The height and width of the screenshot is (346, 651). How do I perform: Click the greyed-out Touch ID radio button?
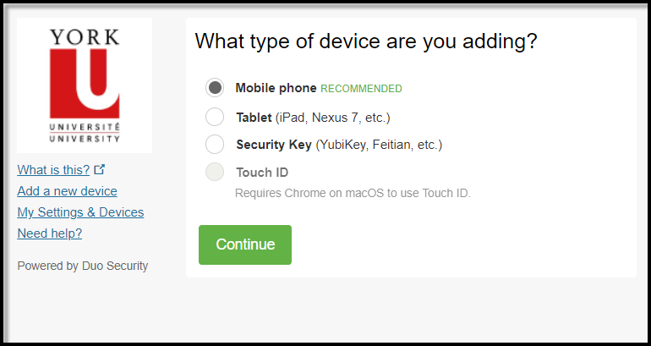click(x=215, y=172)
